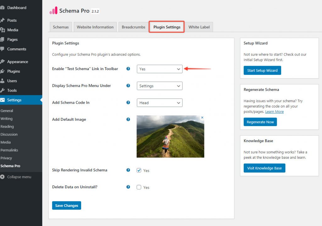Click the Collapse menu arrow icon
Viewport: 322px width, 226px height.
tap(3, 177)
